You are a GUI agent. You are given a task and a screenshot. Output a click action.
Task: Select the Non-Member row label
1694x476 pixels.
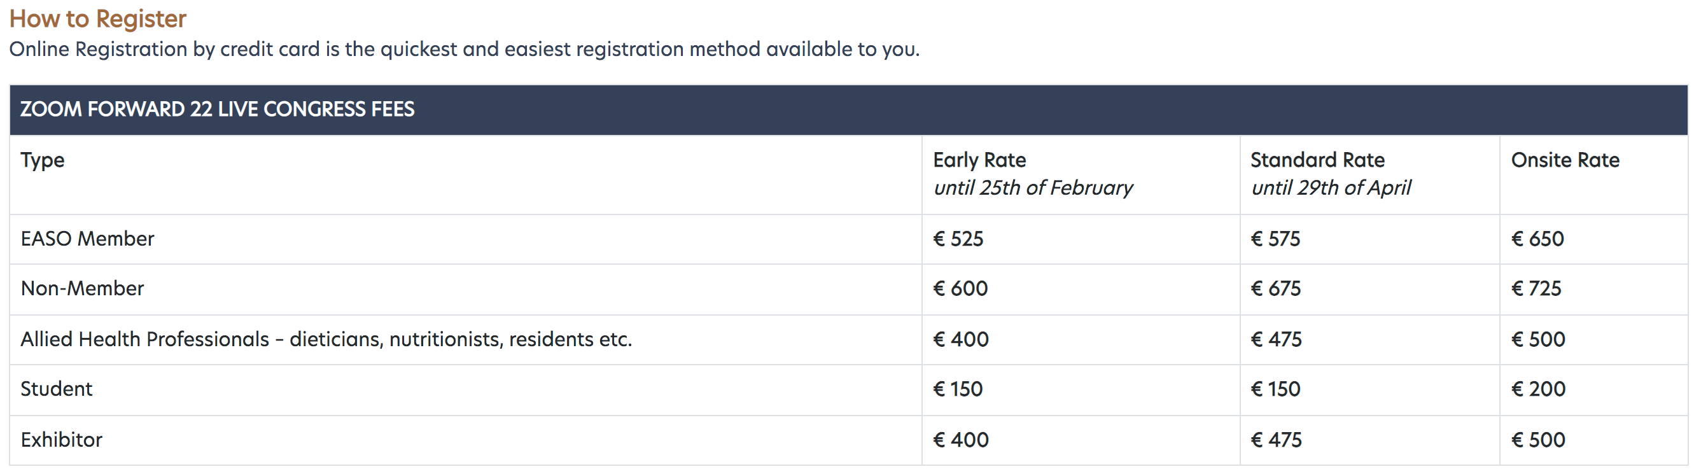point(82,289)
